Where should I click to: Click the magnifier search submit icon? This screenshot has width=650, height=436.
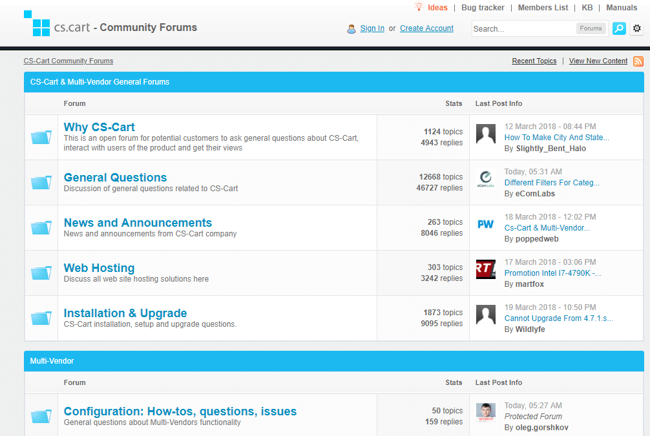(619, 28)
